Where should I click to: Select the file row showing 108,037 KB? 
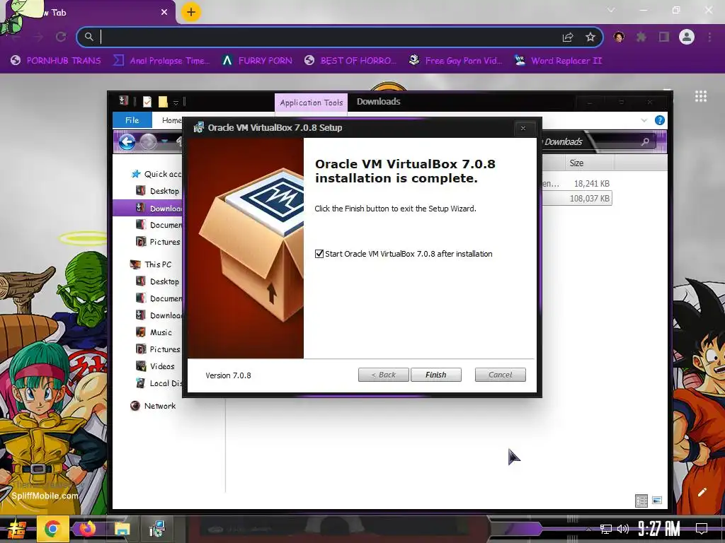576,199
